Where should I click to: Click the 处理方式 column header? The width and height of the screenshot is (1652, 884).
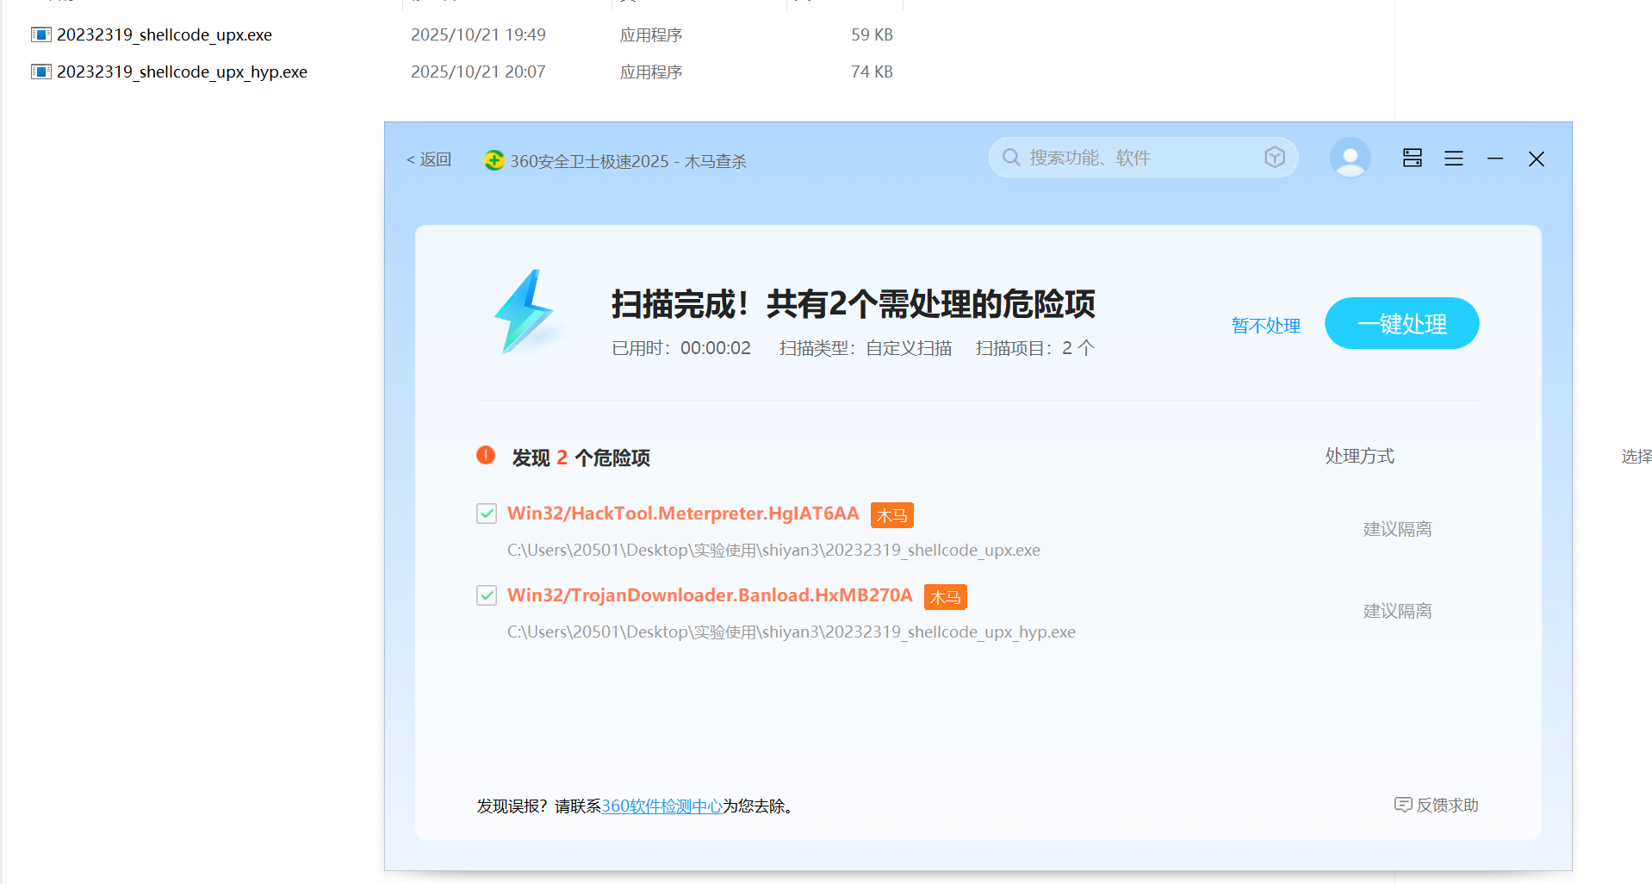tap(1359, 456)
